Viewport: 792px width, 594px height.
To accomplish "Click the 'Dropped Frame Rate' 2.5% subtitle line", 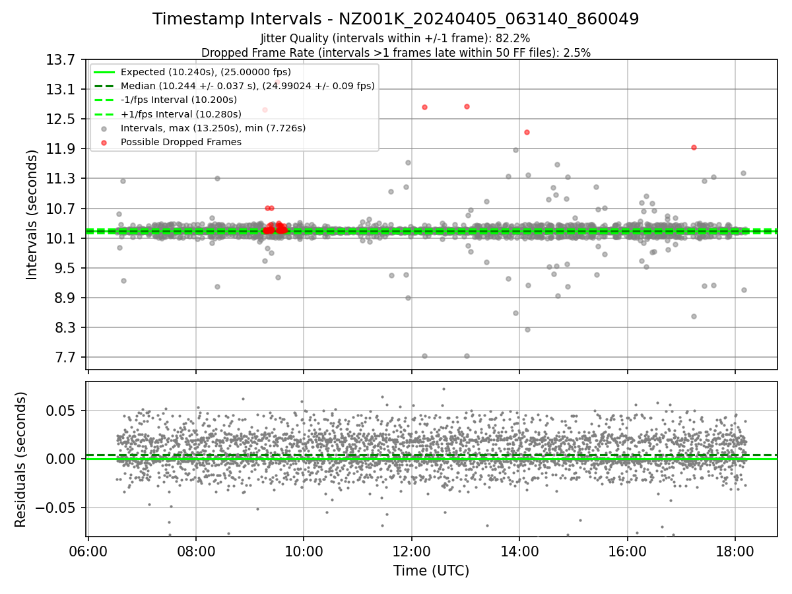I will (x=395, y=52).
